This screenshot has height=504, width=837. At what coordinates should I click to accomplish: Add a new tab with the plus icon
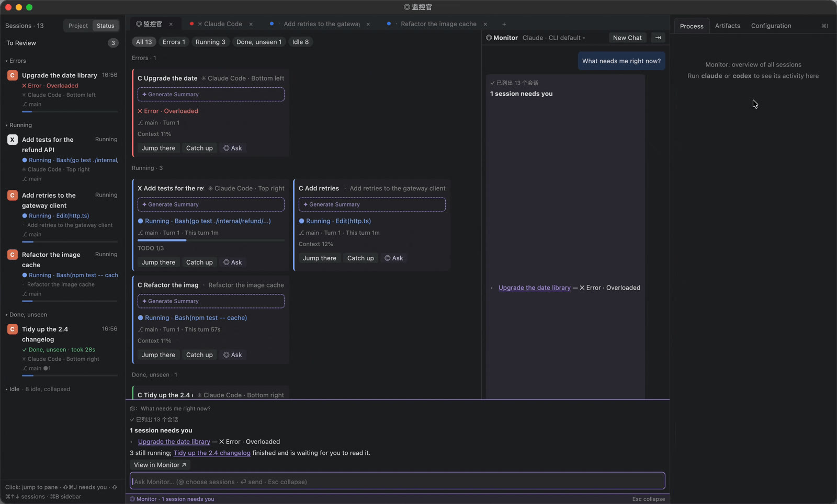(x=504, y=24)
